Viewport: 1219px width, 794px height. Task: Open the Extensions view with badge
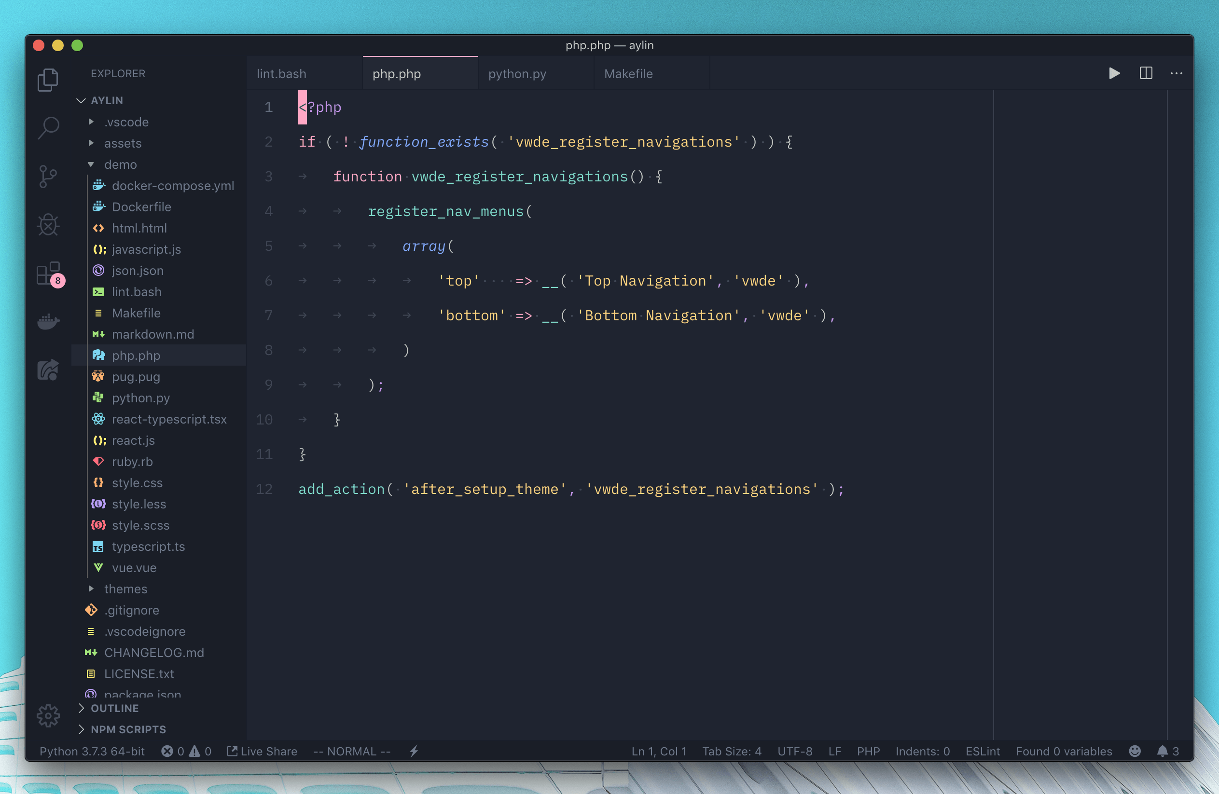click(49, 274)
